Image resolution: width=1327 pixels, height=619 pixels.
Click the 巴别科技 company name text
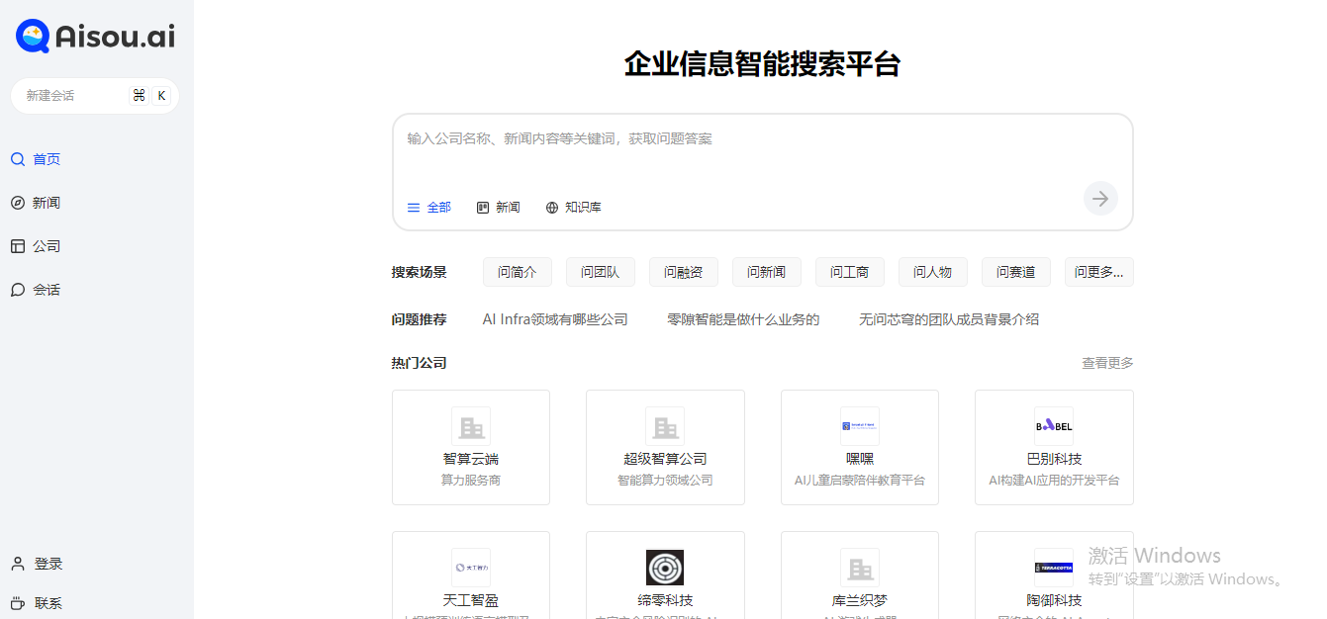(1054, 459)
